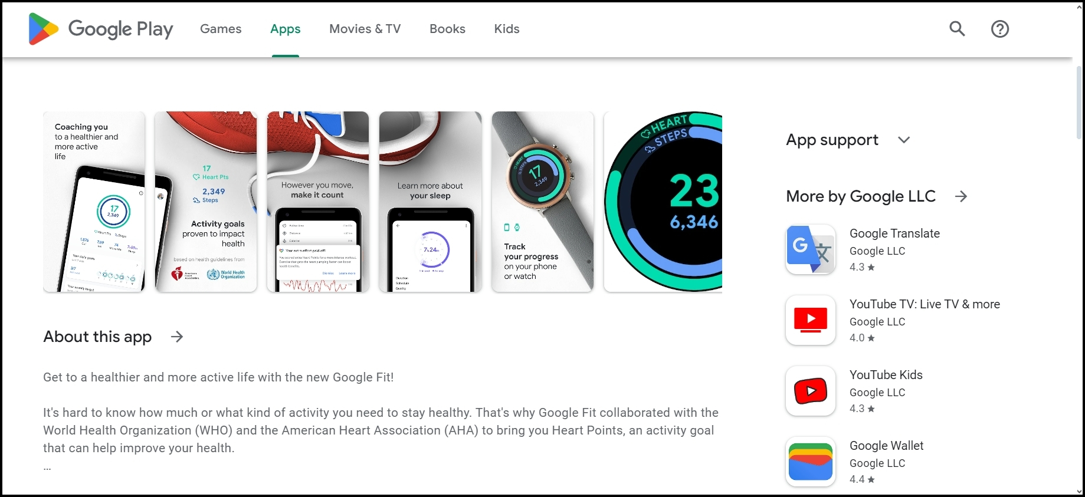Viewport: 1085px width, 497px height.
Task: Expand the App support section
Action: [904, 140]
